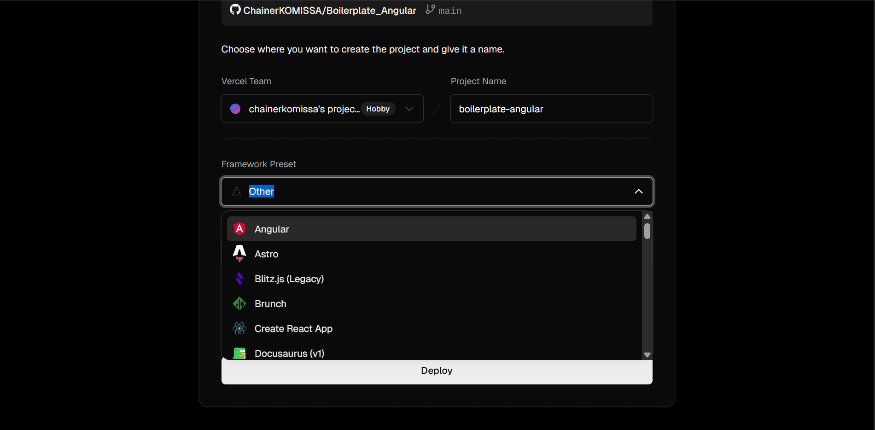This screenshot has width=875, height=430.
Task: Open the ChainerKOMISSA/Boilerplate_Angular repository link
Action: 329,11
